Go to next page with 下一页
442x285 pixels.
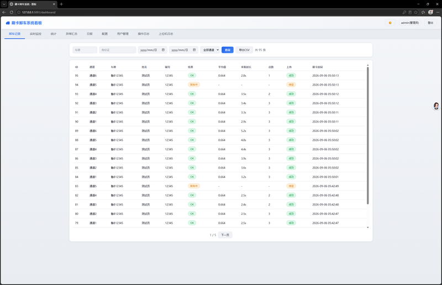click(225, 235)
